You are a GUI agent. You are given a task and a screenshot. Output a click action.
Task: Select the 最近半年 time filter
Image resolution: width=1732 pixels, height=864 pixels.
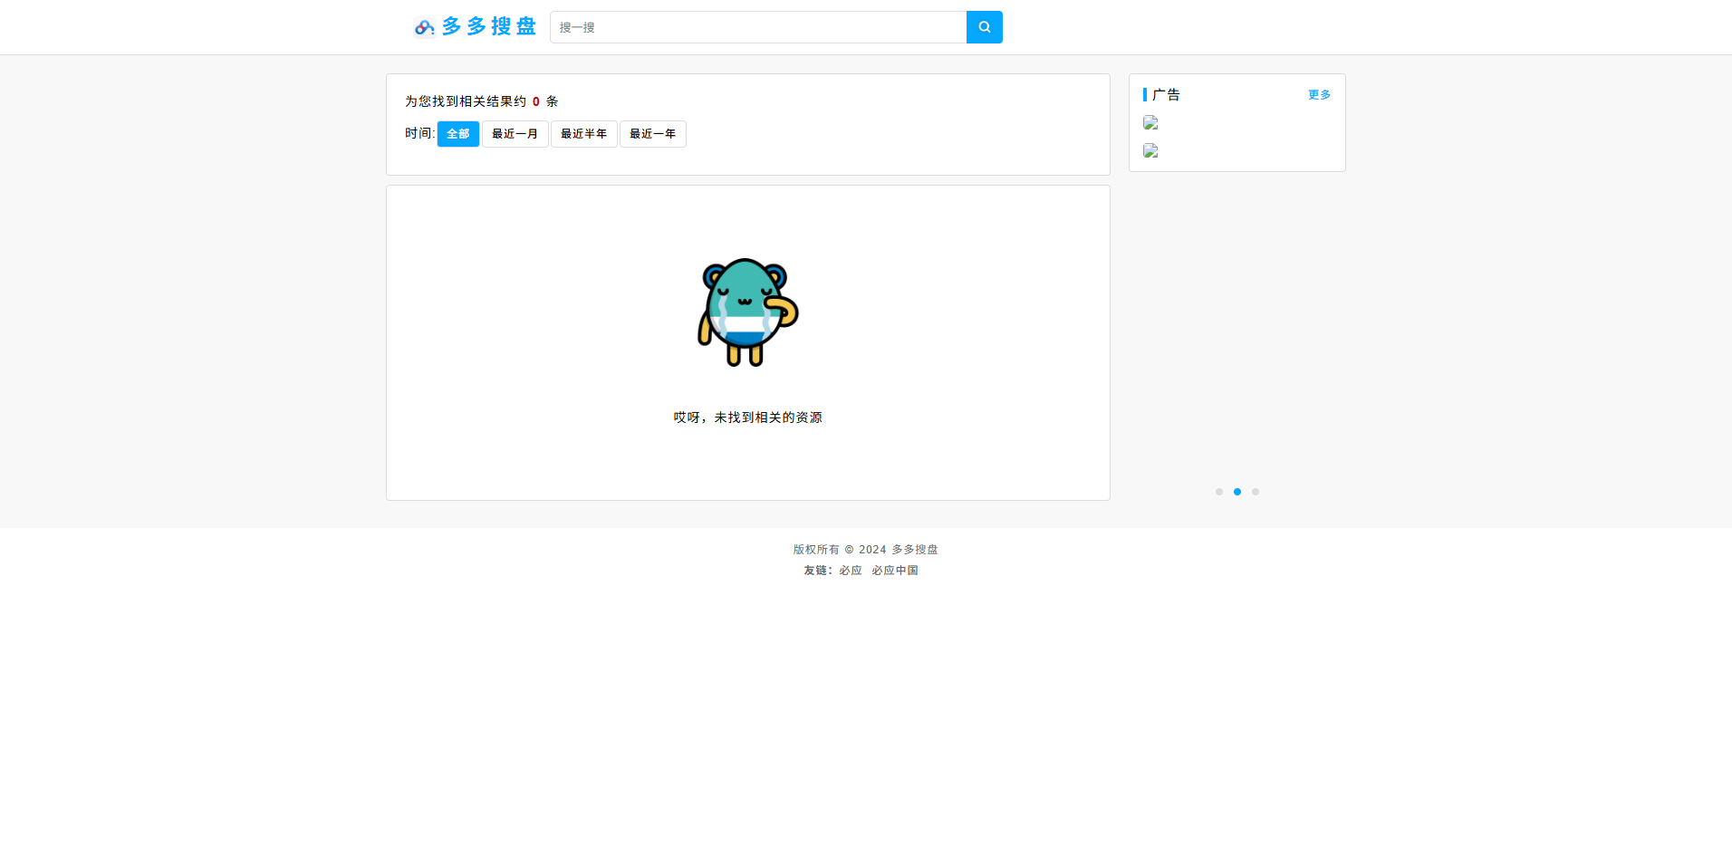583,133
